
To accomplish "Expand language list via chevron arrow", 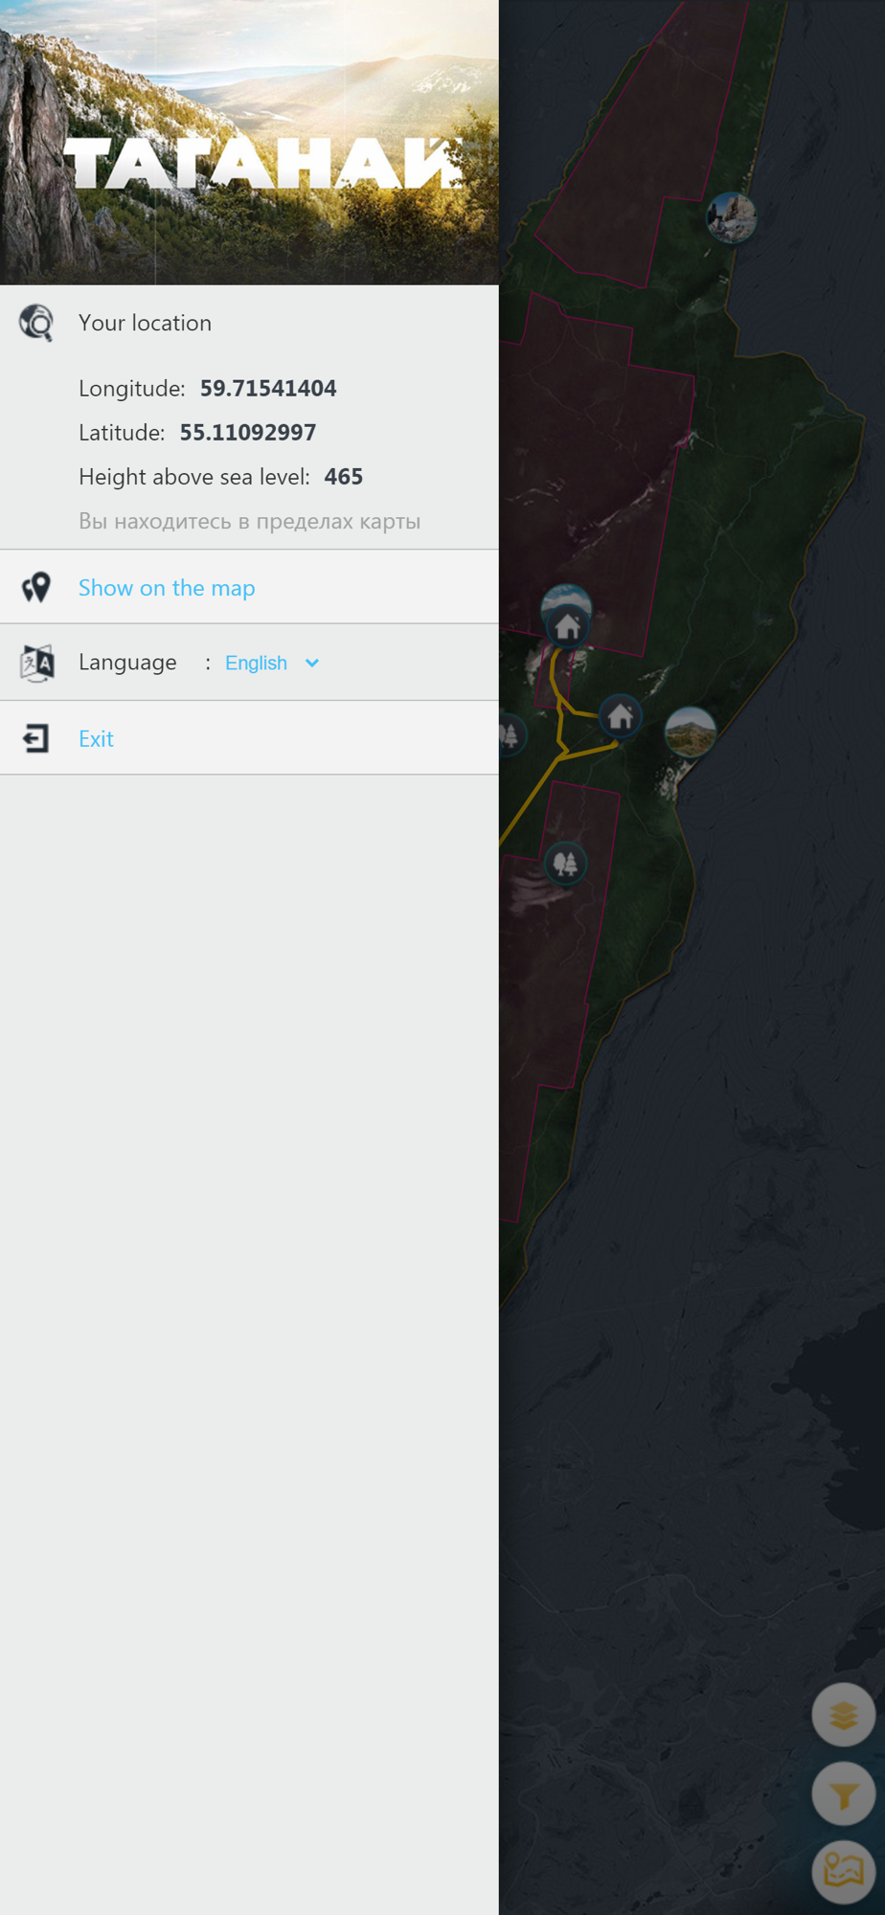I will 312,663.
